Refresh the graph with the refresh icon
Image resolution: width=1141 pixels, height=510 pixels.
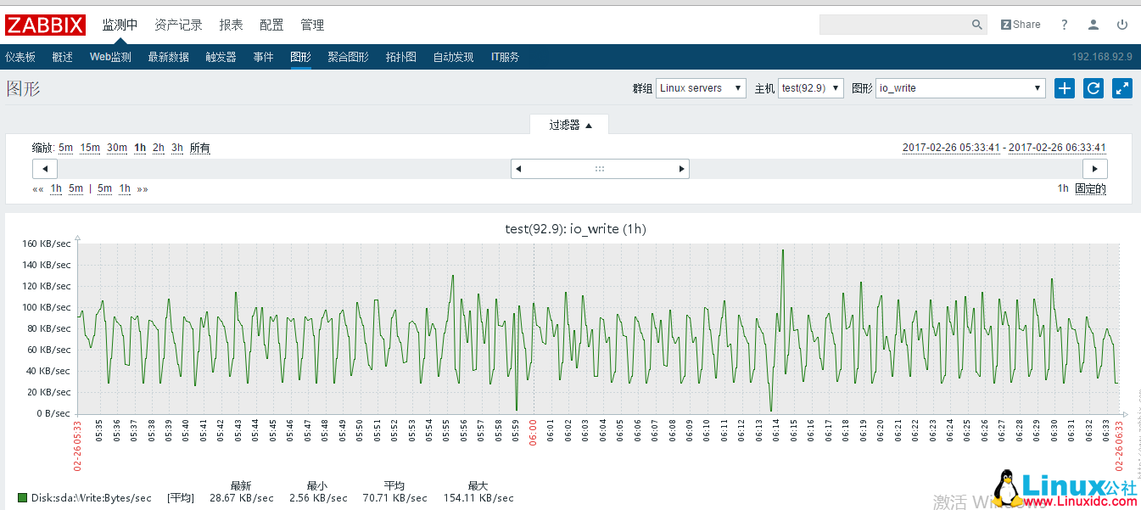[1093, 88]
